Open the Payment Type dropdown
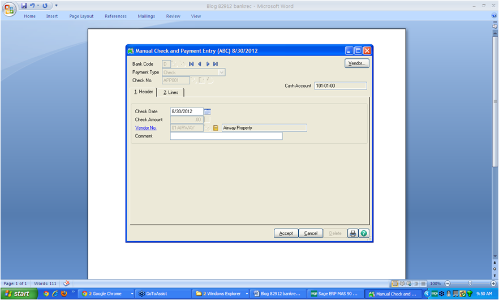Viewport: 499px width, 300px height. pyautogui.click(x=222, y=72)
